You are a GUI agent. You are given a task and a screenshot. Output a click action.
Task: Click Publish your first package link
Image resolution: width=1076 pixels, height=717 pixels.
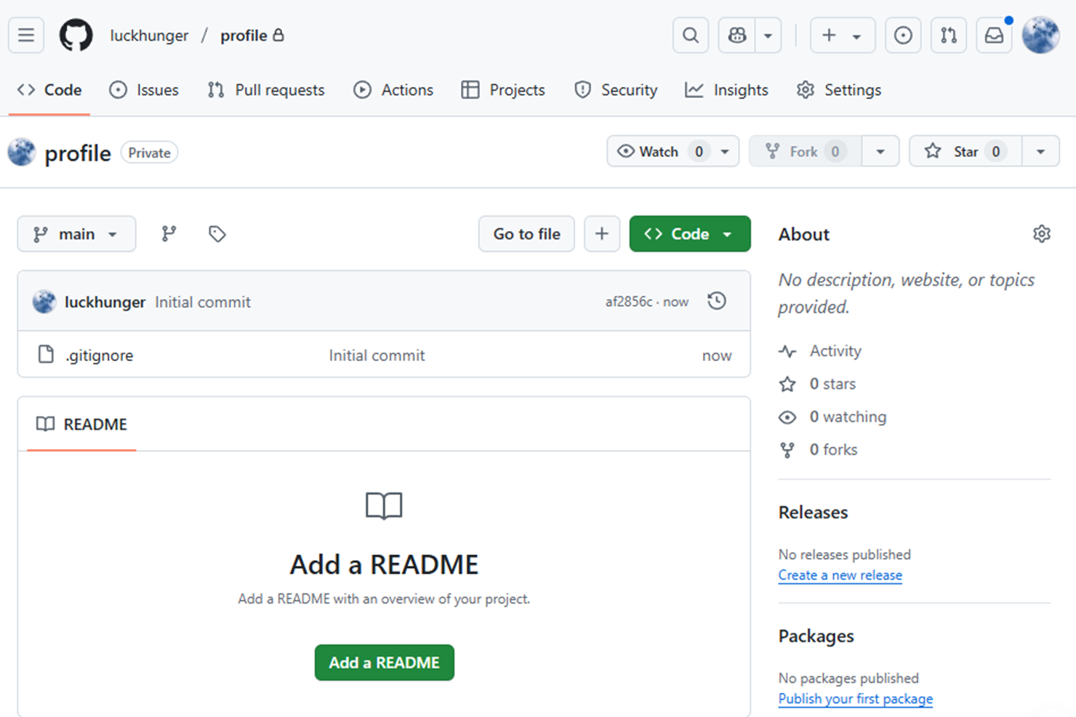[856, 699]
